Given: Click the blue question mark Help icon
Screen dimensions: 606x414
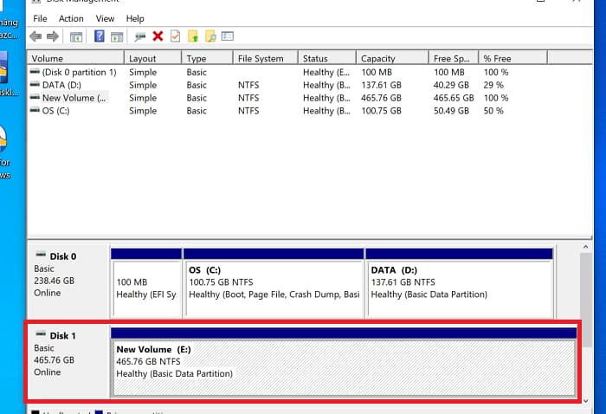Looking at the screenshot, I should point(99,36).
